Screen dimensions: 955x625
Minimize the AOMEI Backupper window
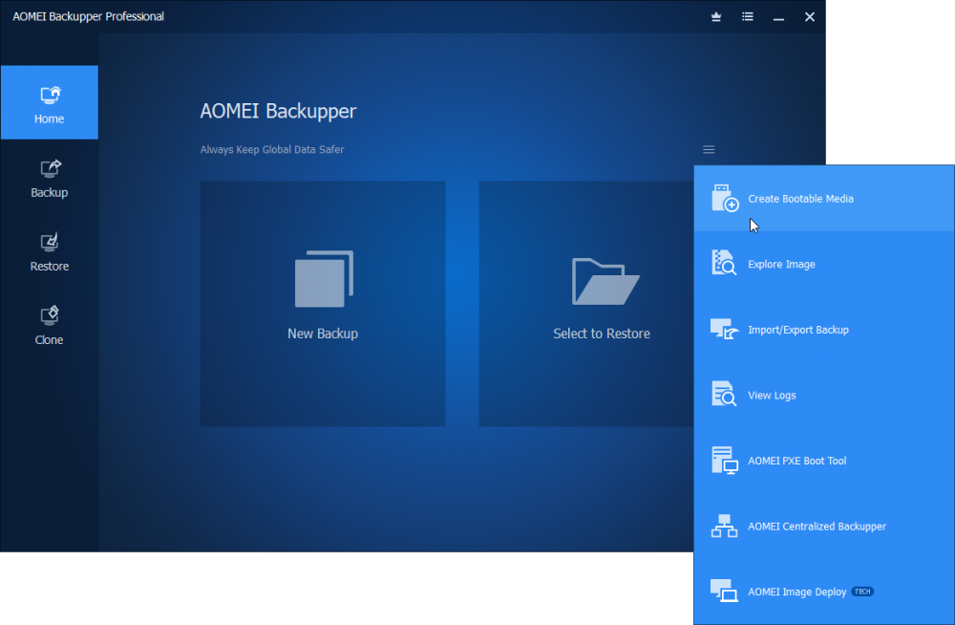[778, 17]
